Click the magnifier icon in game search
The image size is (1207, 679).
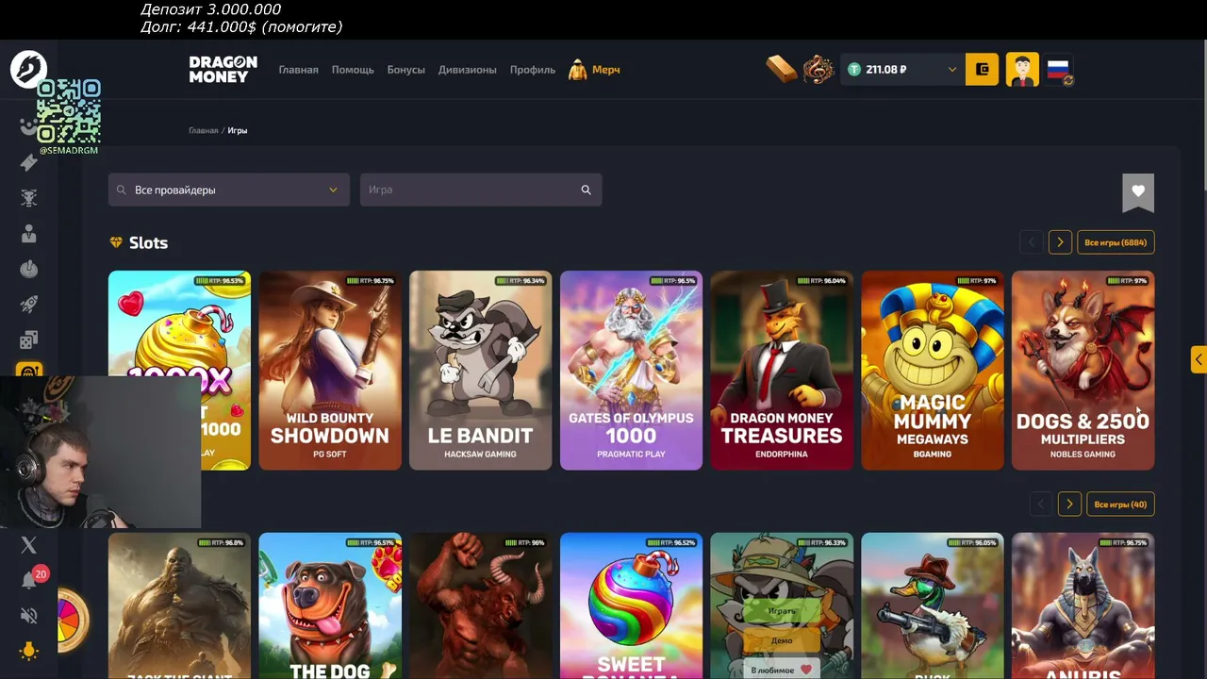pyautogui.click(x=586, y=190)
